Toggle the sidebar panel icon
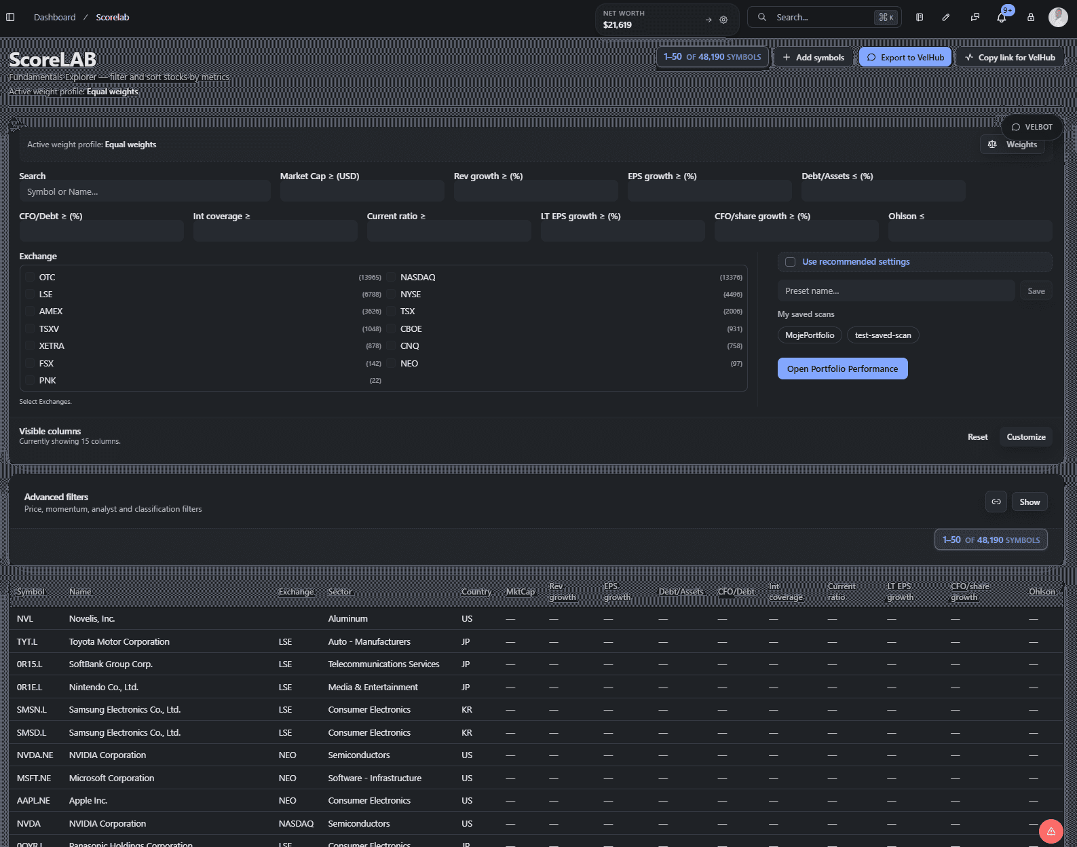 tap(10, 17)
